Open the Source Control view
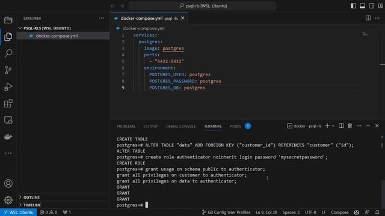 click(8, 70)
